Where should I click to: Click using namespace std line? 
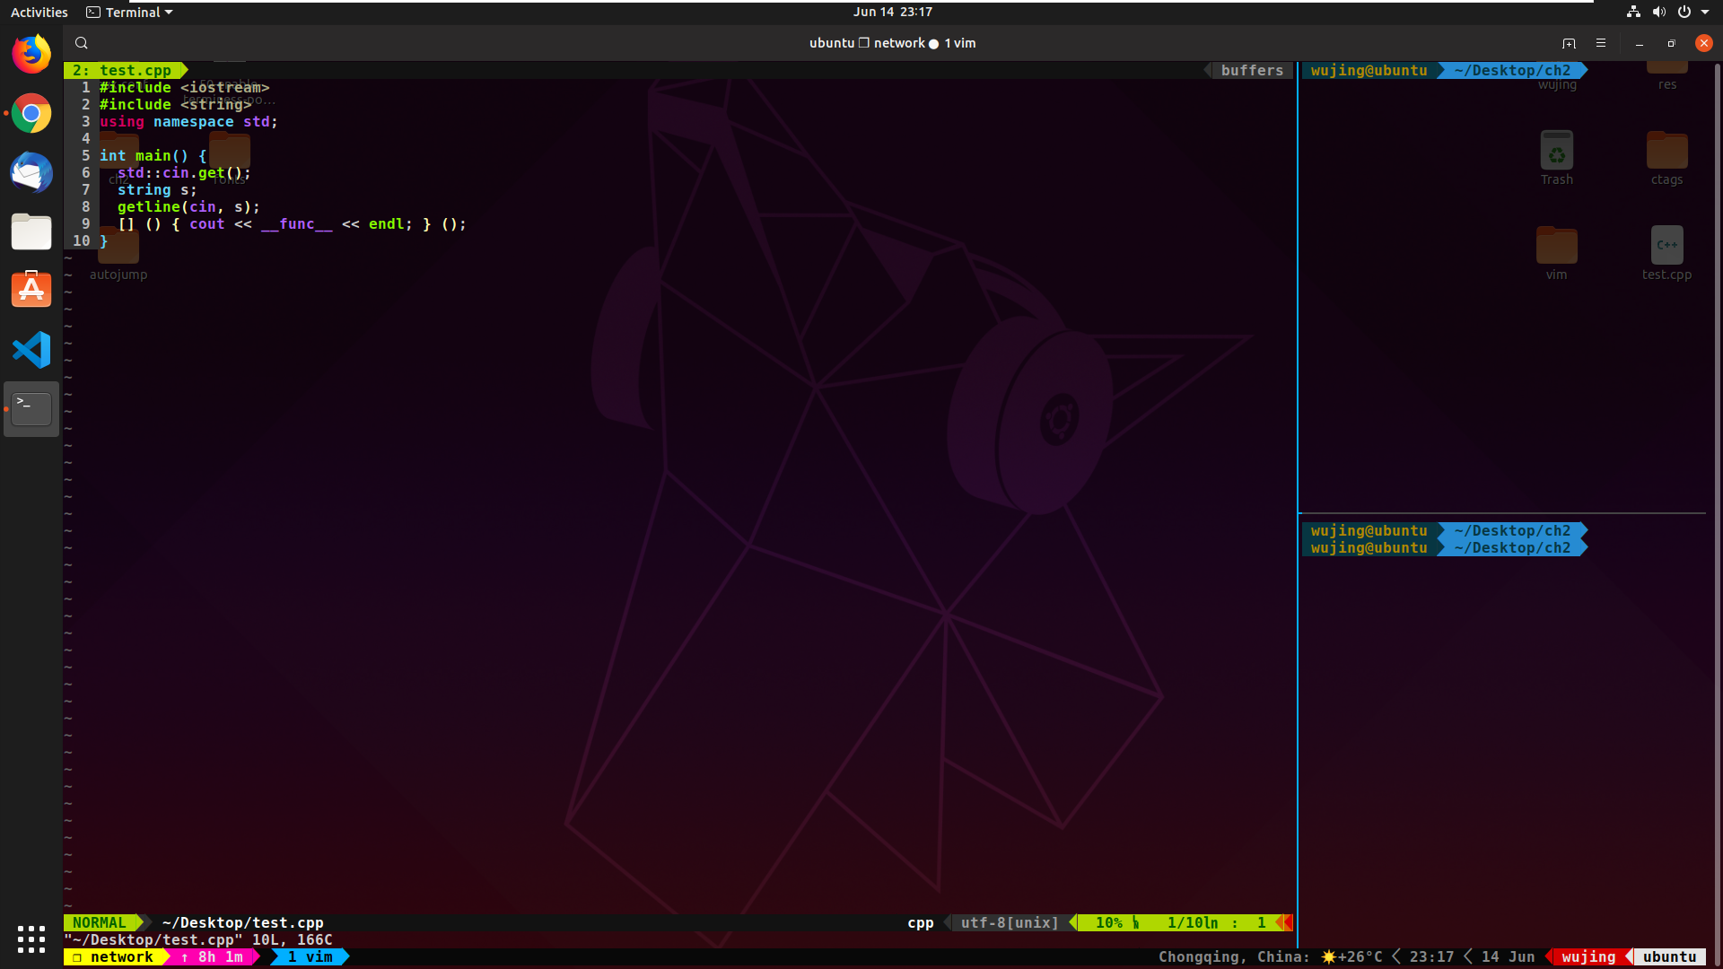pyautogui.click(x=188, y=121)
